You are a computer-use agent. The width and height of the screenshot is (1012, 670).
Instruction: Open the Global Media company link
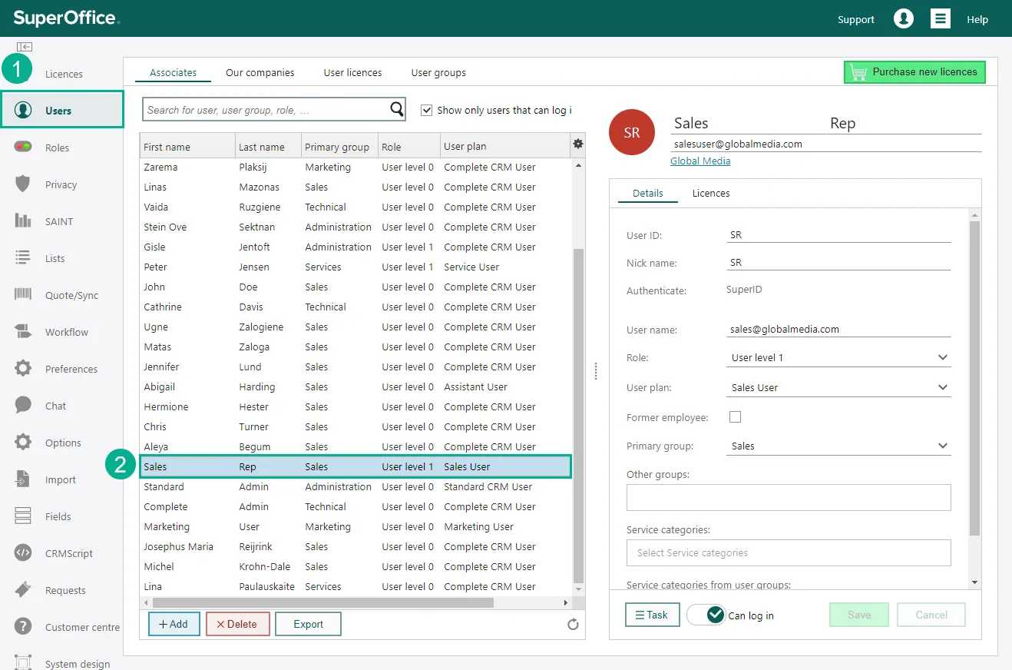[x=700, y=161]
